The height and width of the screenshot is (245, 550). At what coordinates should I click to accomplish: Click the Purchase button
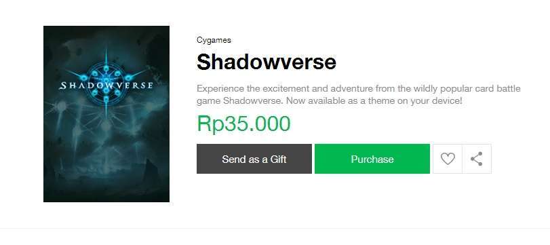point(372,159)
